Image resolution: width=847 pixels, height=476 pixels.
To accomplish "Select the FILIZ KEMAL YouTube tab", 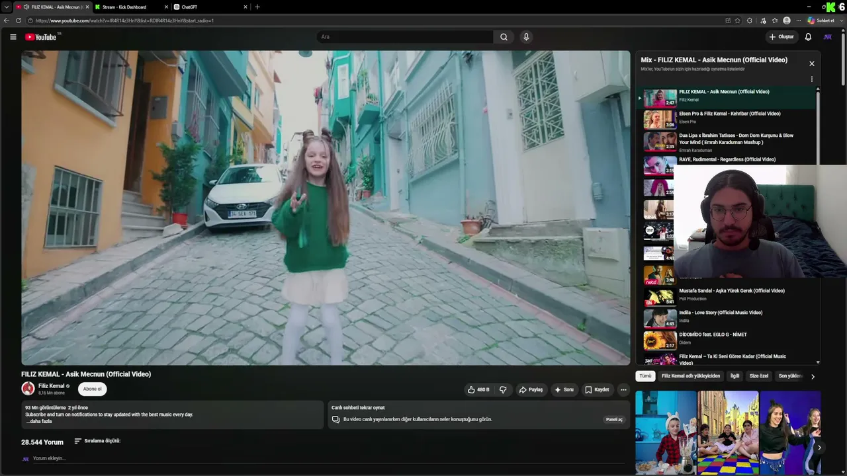I will tap(52, 7).
